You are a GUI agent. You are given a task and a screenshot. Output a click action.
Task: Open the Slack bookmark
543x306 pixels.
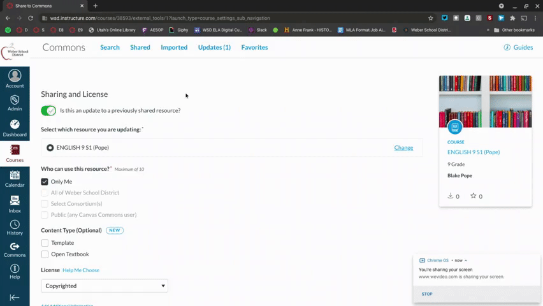[x=257, y=30]
